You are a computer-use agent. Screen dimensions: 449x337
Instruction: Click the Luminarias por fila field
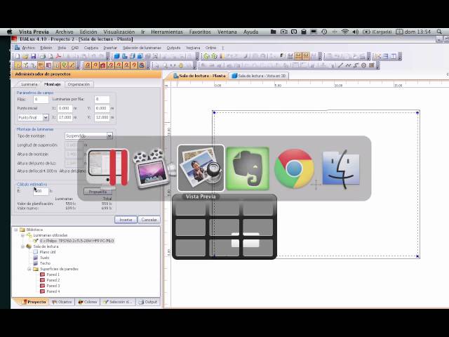(x=102, y=99)
